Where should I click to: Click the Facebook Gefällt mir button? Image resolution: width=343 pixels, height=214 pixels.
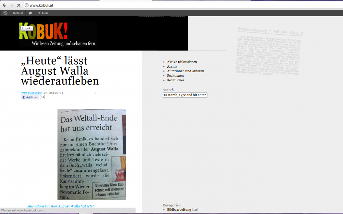[x=30, y=97]
